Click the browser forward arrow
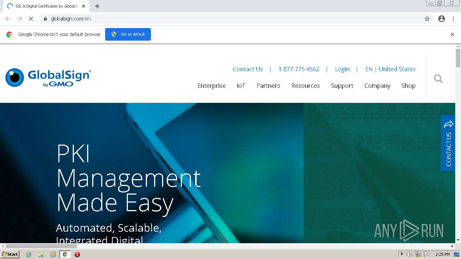 pos(19,19)
